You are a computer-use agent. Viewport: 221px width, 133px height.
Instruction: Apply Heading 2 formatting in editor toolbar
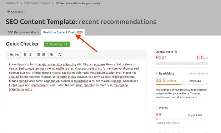[x=17, y=55]
